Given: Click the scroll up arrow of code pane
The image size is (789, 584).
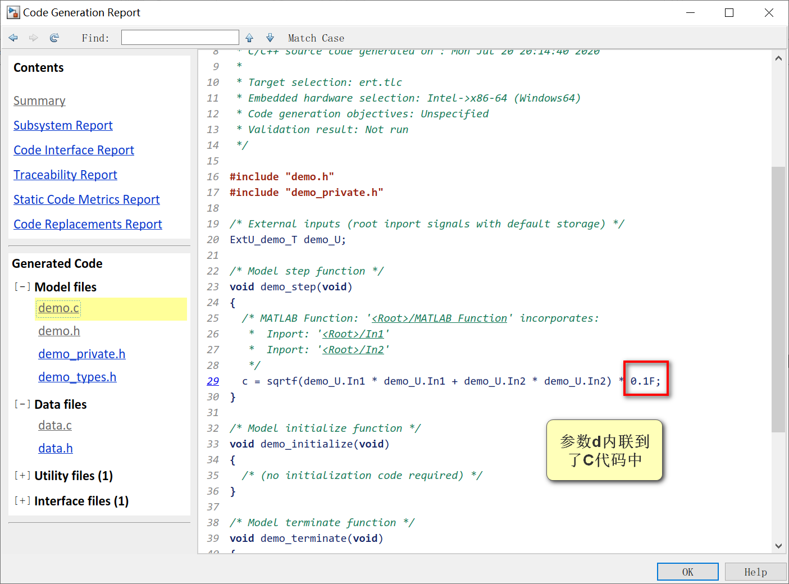Looking at the screenshot, I should pos(778,58).
